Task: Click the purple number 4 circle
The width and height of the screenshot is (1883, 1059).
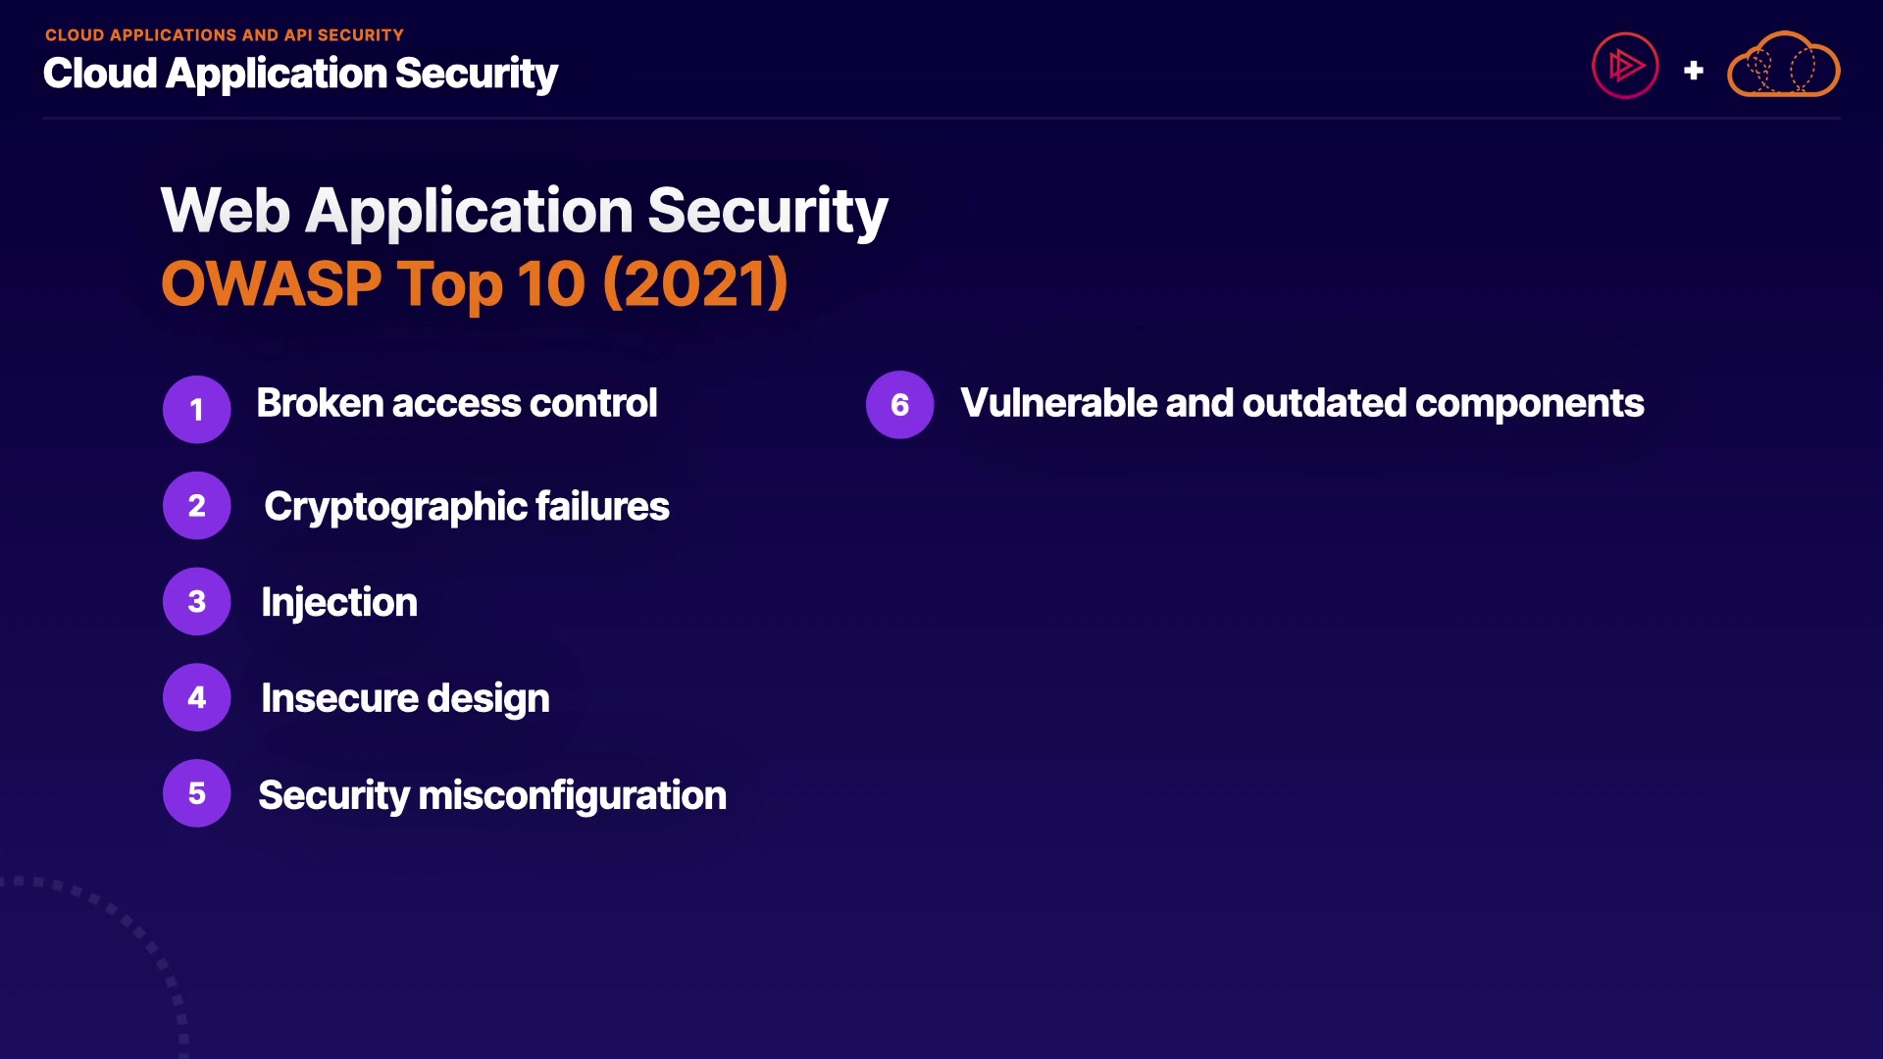Action: pos(197,697)
